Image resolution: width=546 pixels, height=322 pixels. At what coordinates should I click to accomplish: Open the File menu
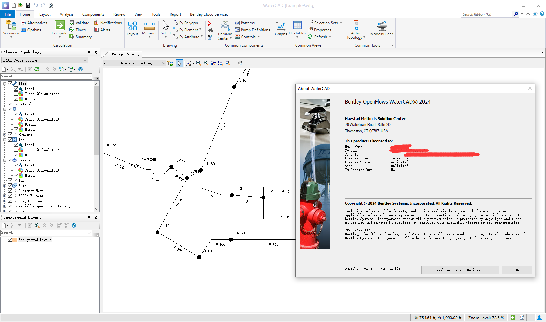coord(8,14)
